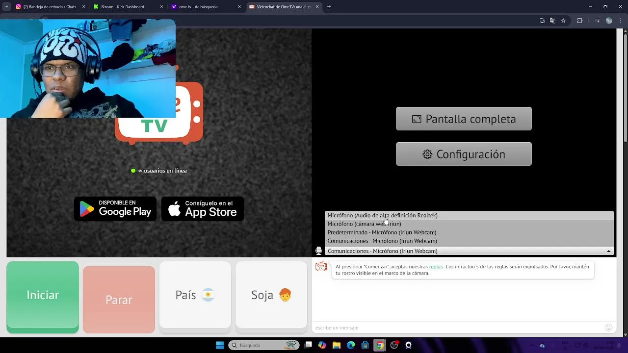Click the install app icon in address bar

tap(542, 21)
